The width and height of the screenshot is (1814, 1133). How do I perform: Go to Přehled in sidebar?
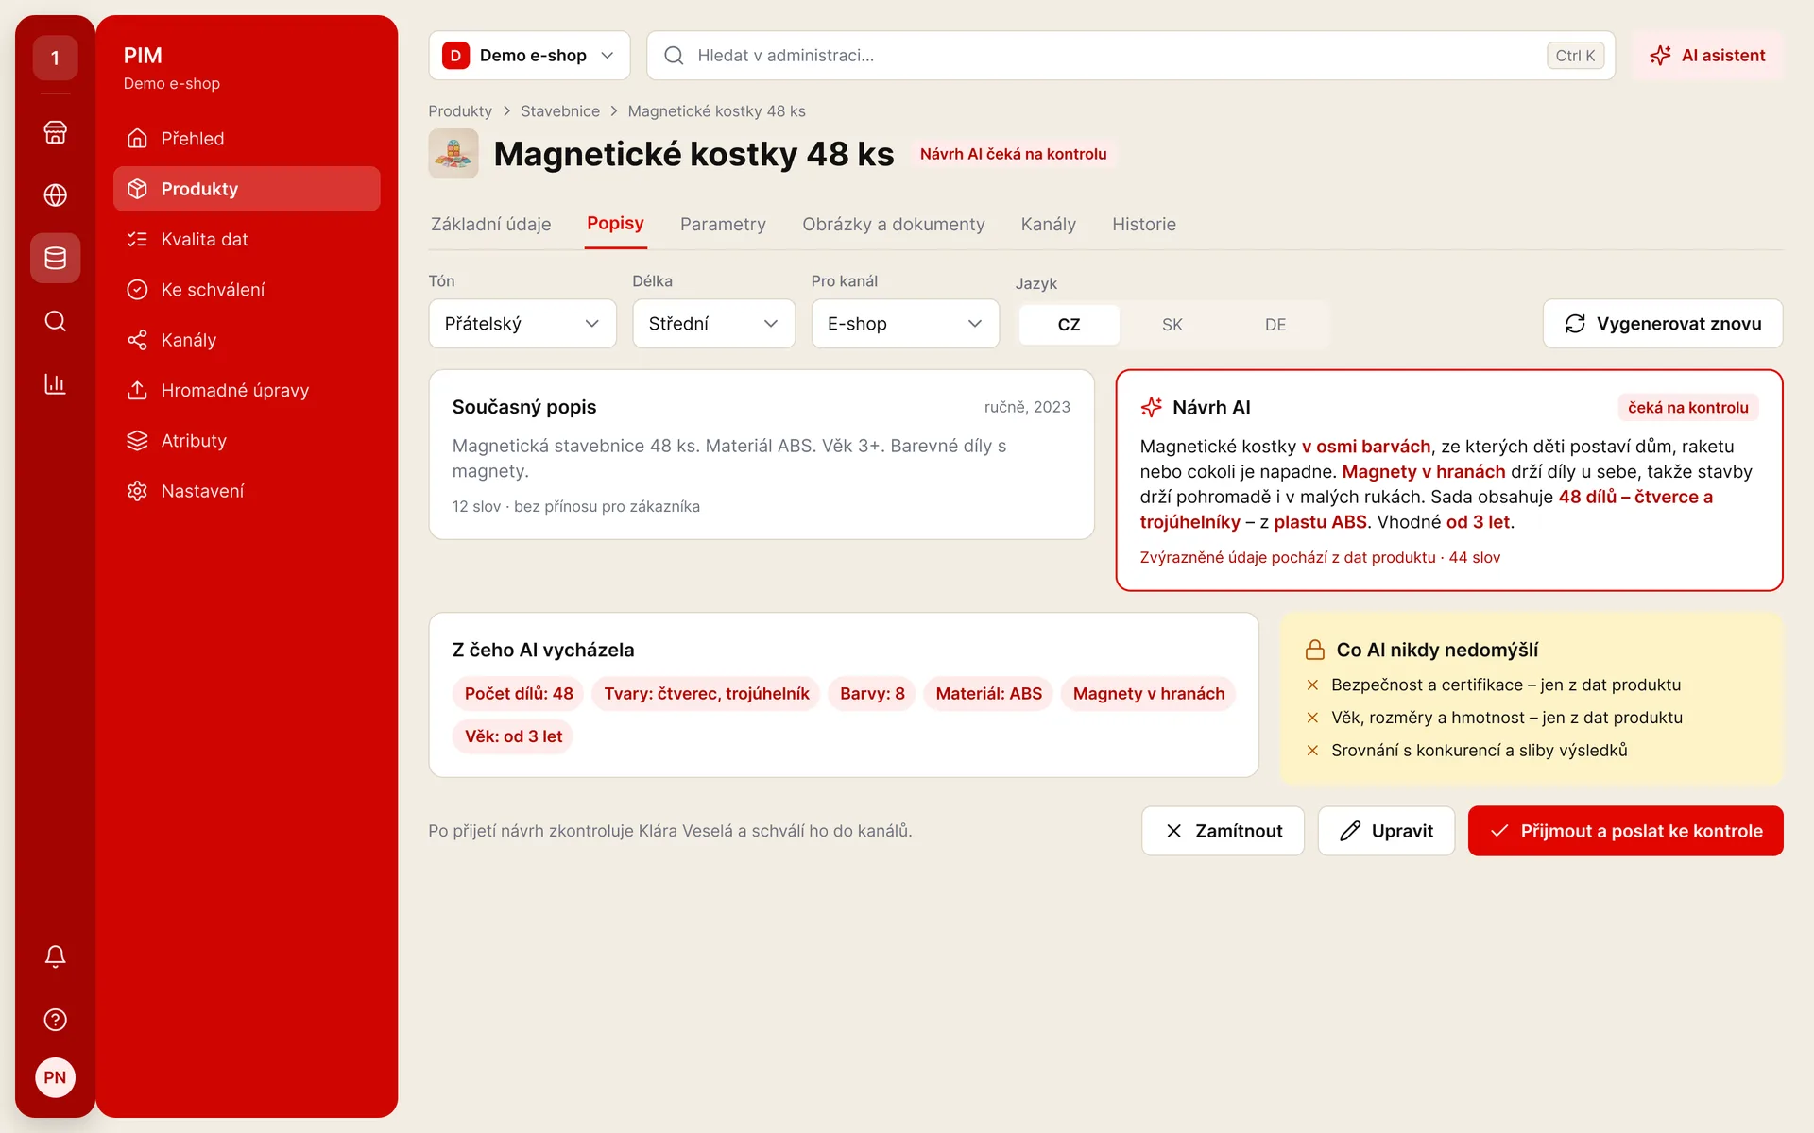[x=247, y=139]
